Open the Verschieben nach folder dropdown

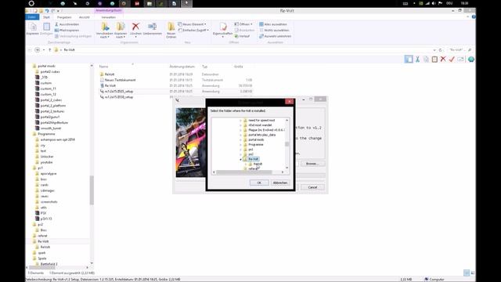104,31
